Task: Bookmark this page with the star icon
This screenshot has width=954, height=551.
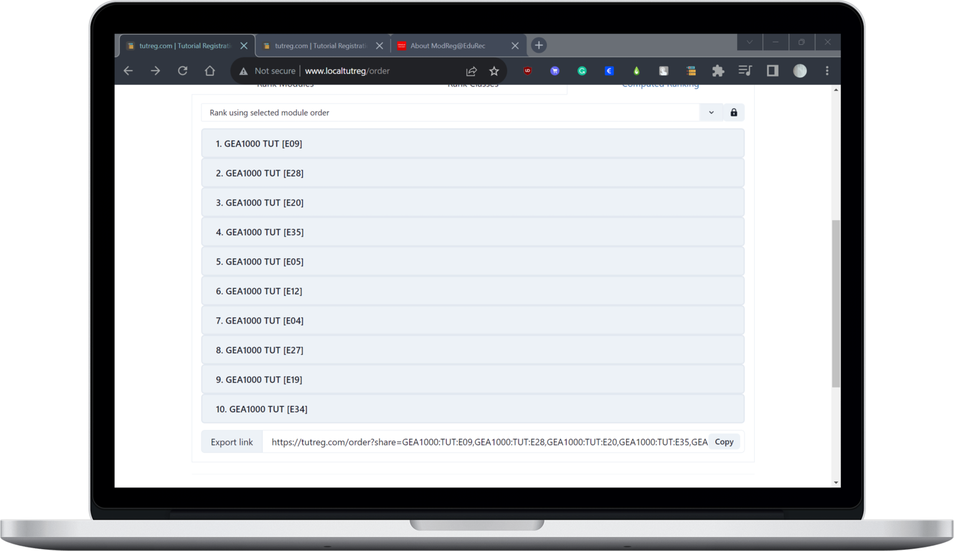Action: click(494, 71)
